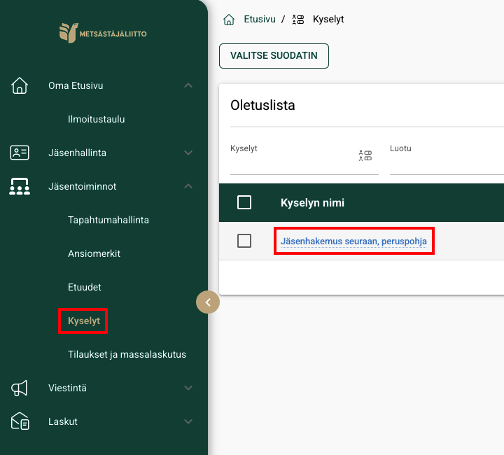Click the Viestintä megaphone icon

coord(20,388)
